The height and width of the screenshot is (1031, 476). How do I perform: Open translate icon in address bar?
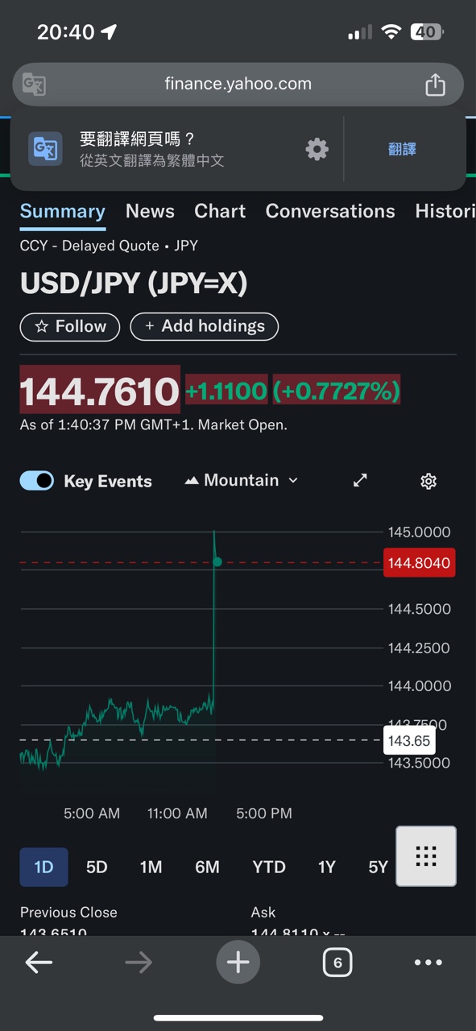(34, 84)
